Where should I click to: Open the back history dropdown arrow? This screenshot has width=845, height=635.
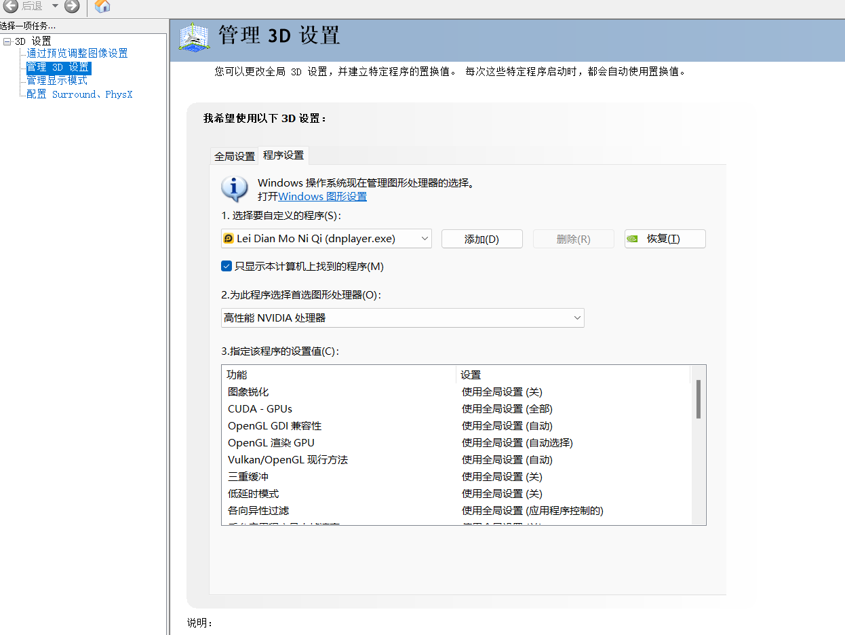point(55,7)
